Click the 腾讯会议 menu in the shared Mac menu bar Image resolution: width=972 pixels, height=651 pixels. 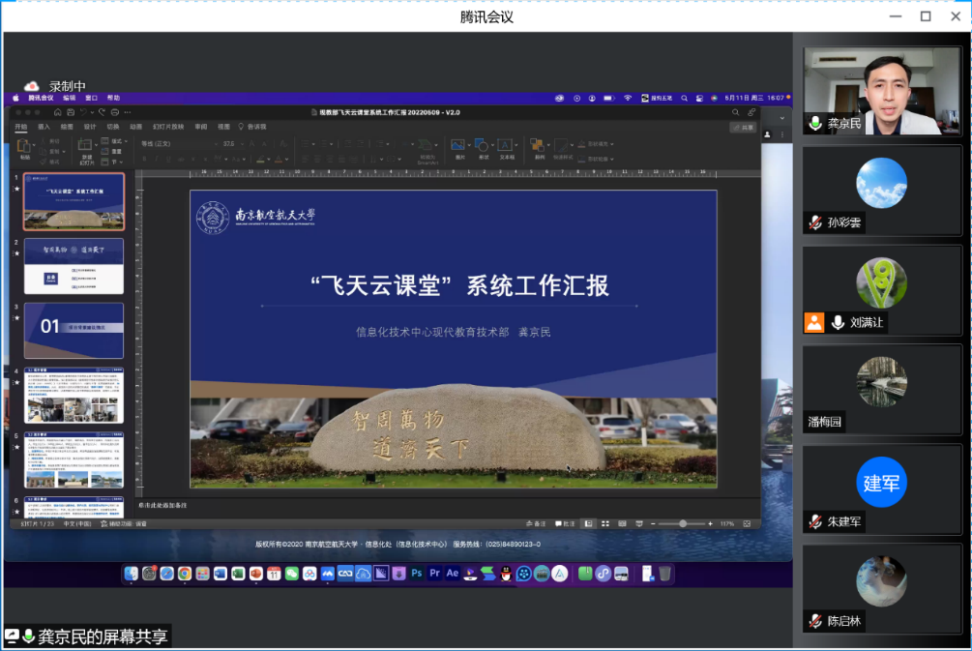41,98
